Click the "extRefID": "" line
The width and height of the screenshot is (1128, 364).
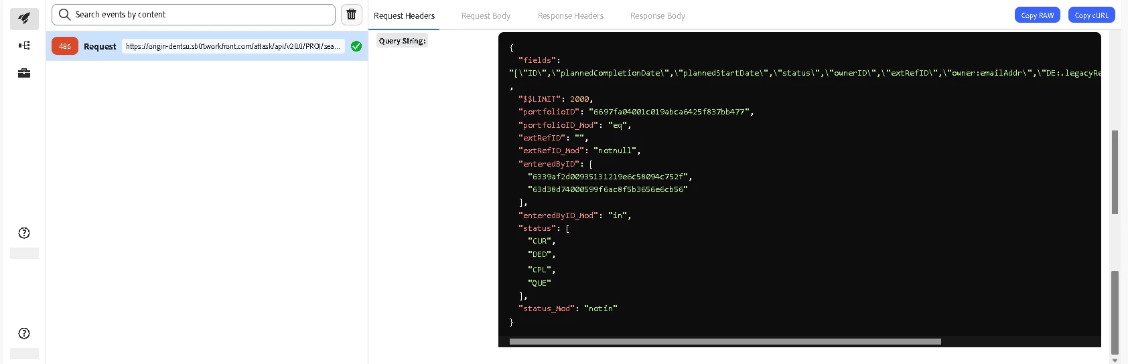point(553,138)
